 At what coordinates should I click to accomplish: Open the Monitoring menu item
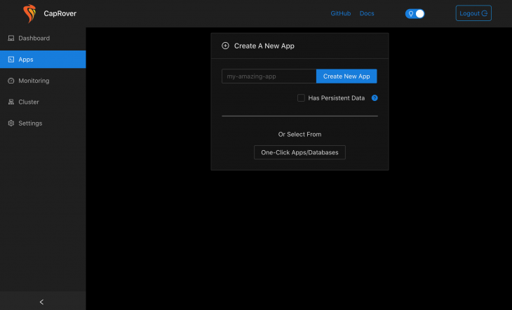(34, 81)
